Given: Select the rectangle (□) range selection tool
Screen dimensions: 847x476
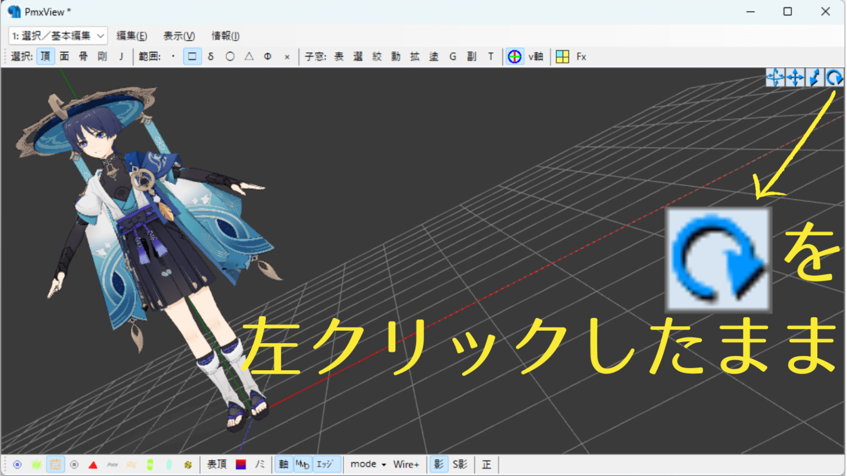Looking at the screenshot, I should point(192,56).
